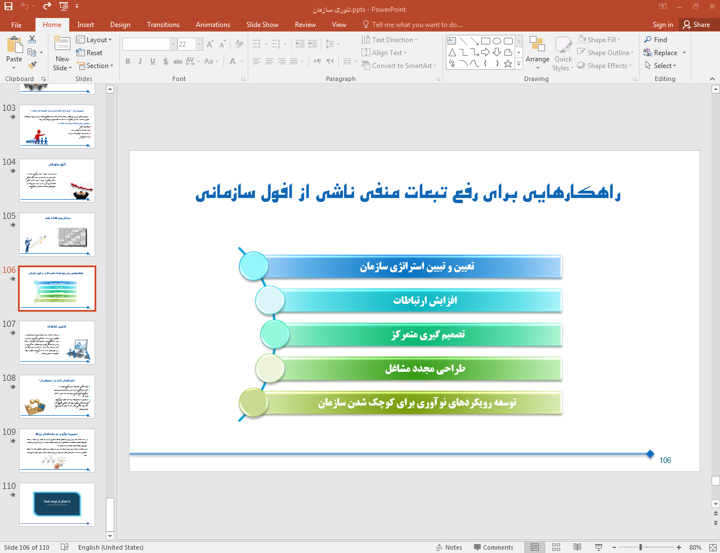
Task: Open the Section dropdown
Action: point(95,66)
